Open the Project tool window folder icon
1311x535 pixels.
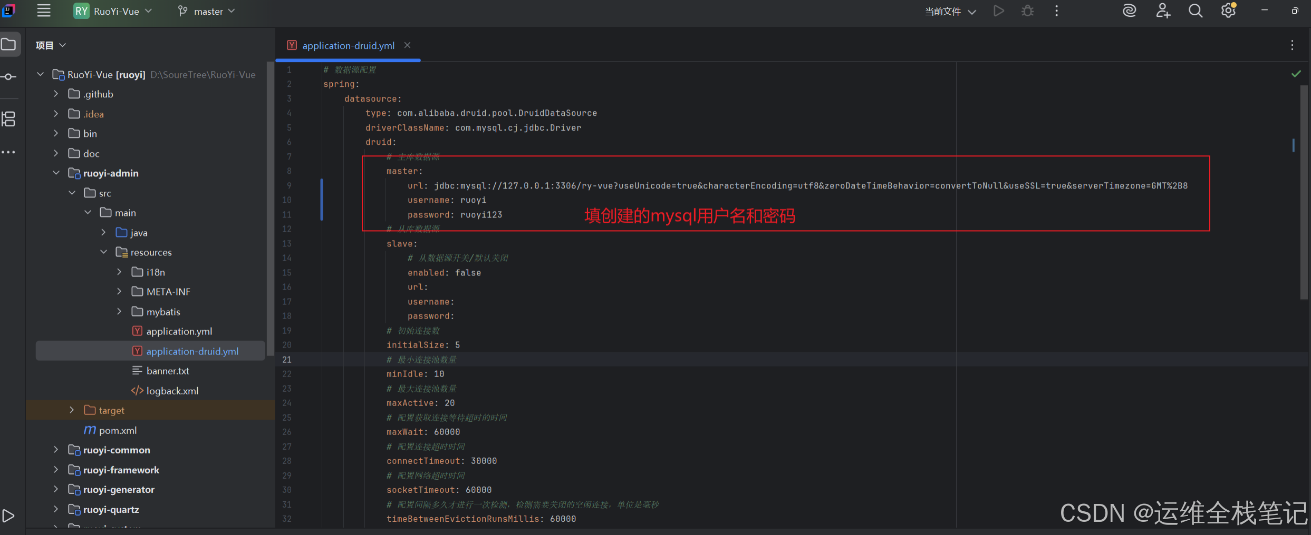(x=9, y=44)
